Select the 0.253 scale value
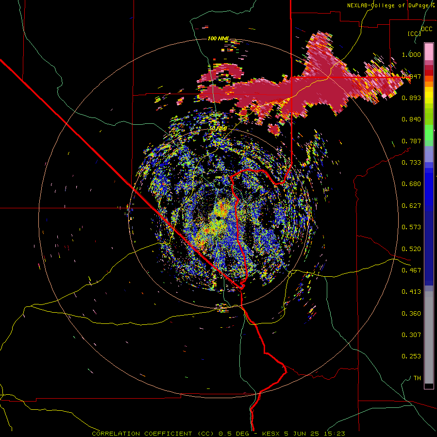Viewport: 437px width, 437px height. [411, 356]
